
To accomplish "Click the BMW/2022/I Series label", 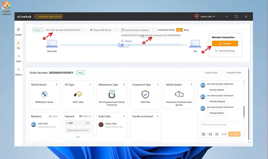I will (44, 102).
